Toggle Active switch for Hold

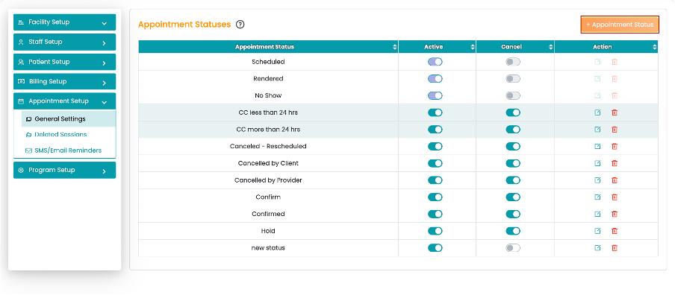pyautogui.click(x=435, y=231)
